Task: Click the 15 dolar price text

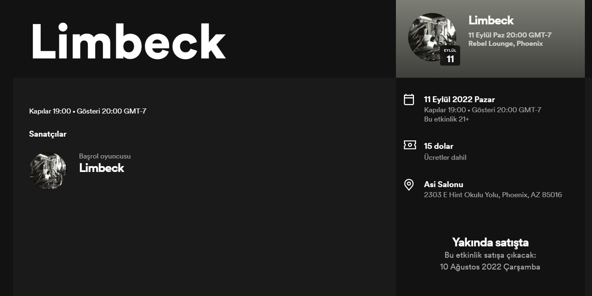Action: pyautogui.click(x=438, y=146)
